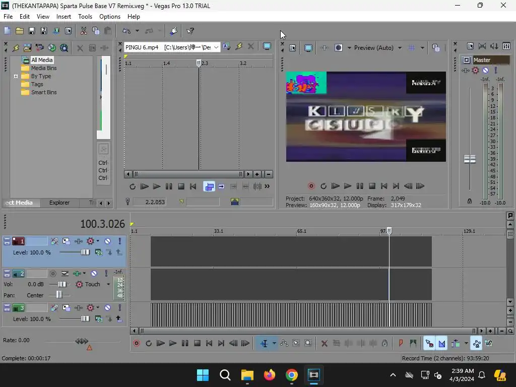Toggle Automatic Crossfades button
This screenshot has width=516, height=387.
point(442,344)
